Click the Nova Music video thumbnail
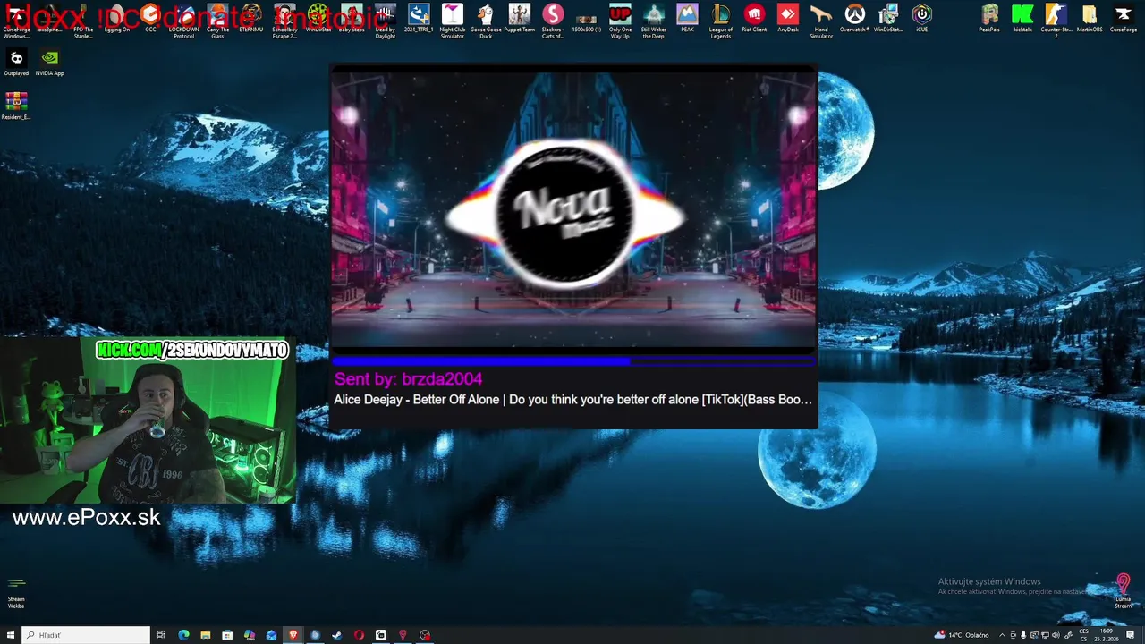The height and width of the screenshot is (644, 1145). click(x=573, y=209)
